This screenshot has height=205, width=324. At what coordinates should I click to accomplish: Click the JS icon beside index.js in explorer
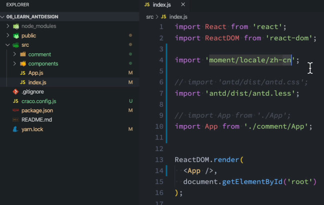[22, 82]
